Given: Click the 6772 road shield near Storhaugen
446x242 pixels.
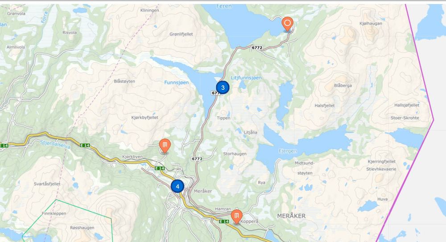Looking at the screenshot, I should (197, 159).
